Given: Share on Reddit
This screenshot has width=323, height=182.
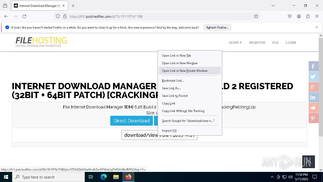Looking at the screenshot, I should 313,108.
